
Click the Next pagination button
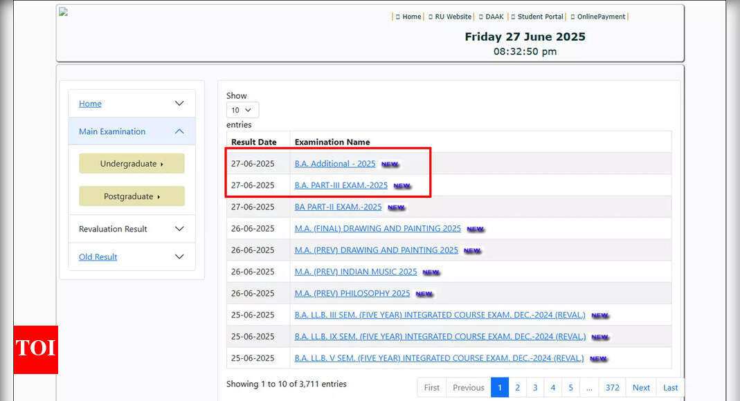pyautogui.click(x=641, y=387)
